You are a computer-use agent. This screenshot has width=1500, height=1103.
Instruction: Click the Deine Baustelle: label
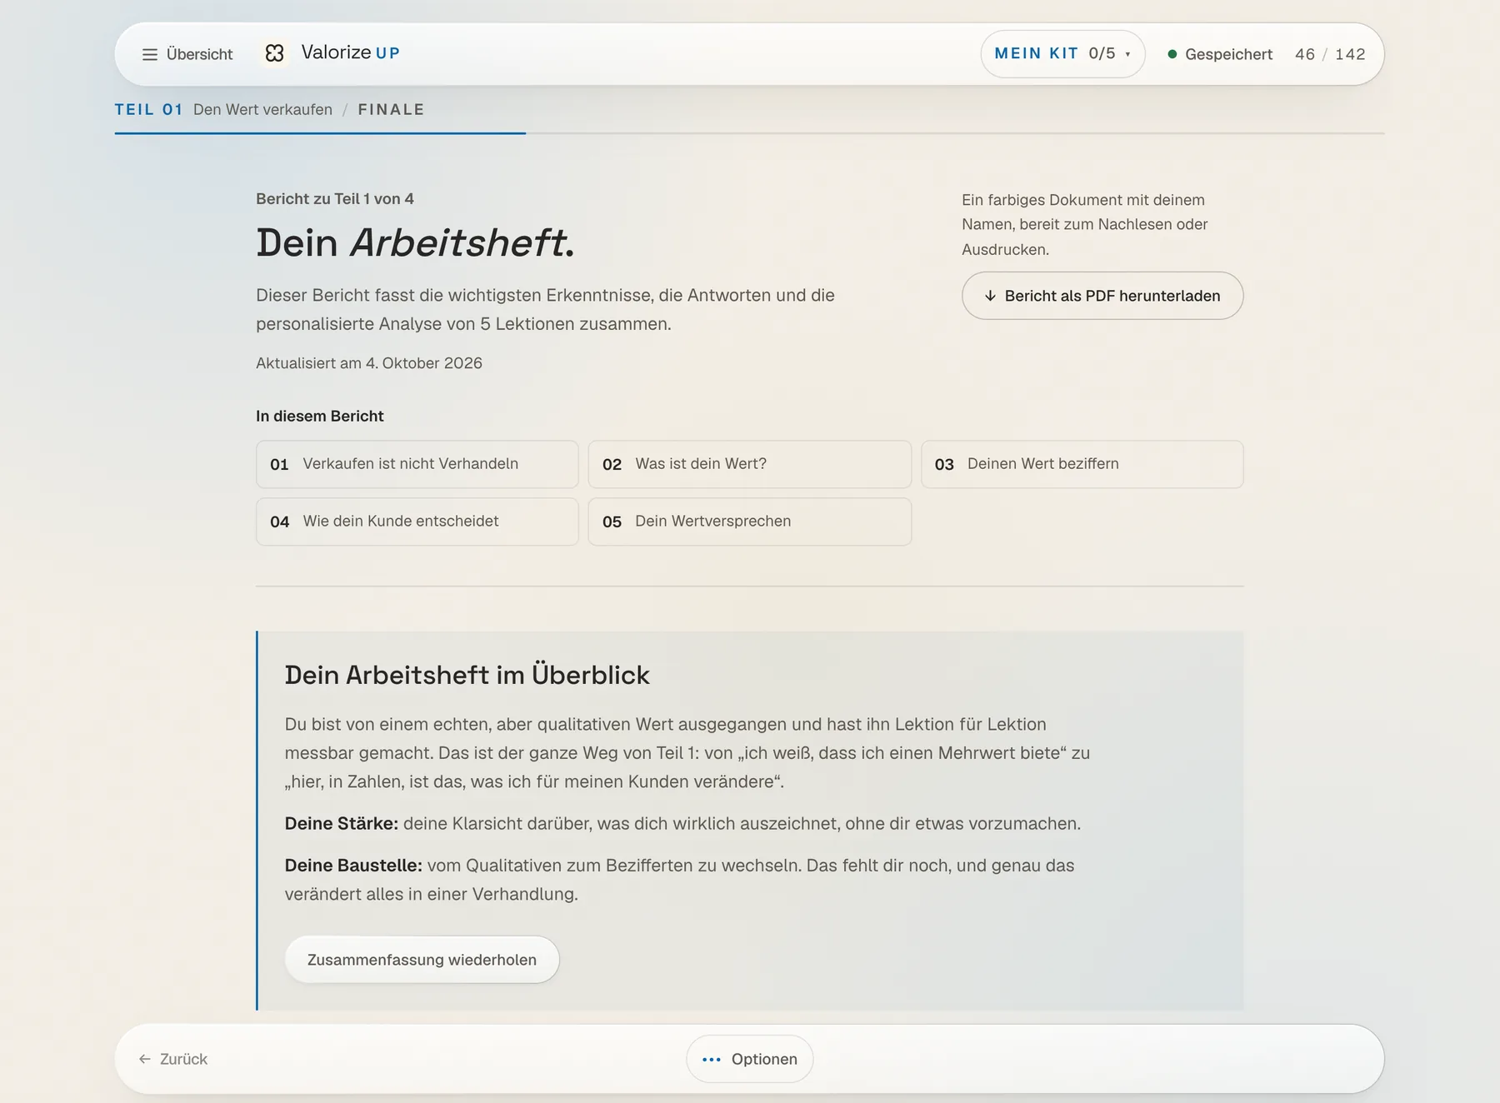point(353,866)
